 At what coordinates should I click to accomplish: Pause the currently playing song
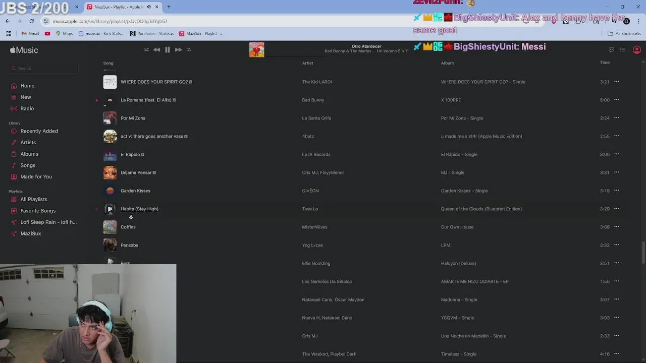point(168,50)
